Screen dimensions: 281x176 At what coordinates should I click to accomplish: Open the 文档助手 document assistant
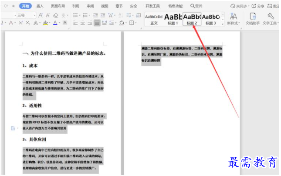pyautogui.click(x=253, y=19)
